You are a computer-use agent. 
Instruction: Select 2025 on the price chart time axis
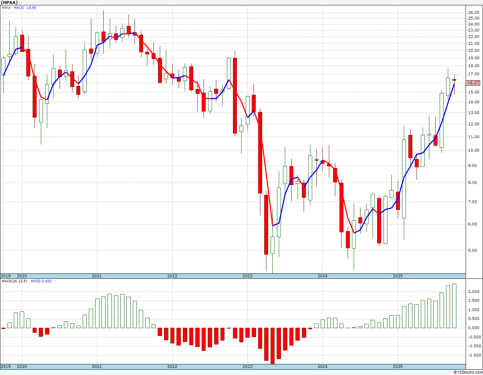tap(398, 276)
